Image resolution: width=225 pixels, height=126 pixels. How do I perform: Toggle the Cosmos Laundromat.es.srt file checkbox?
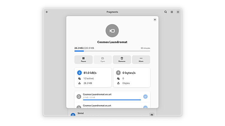tap(145, 107)
